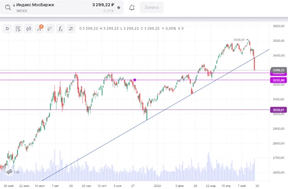Click the current price label 3299,22
288x189 pixels.
coord(278,70)
